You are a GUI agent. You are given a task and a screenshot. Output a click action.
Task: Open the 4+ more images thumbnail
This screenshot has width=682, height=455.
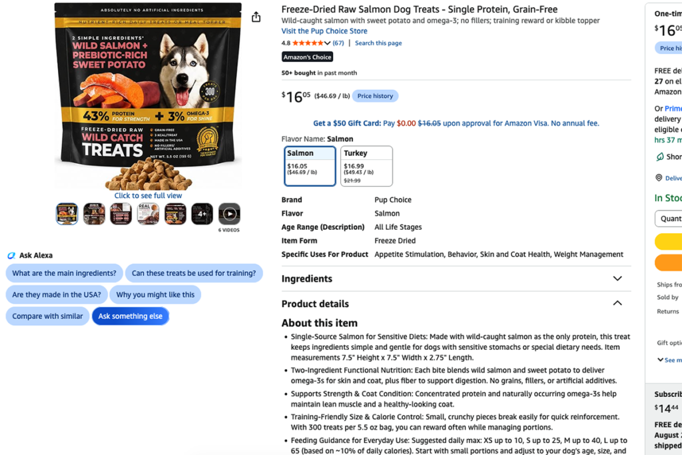click(202, 214)
